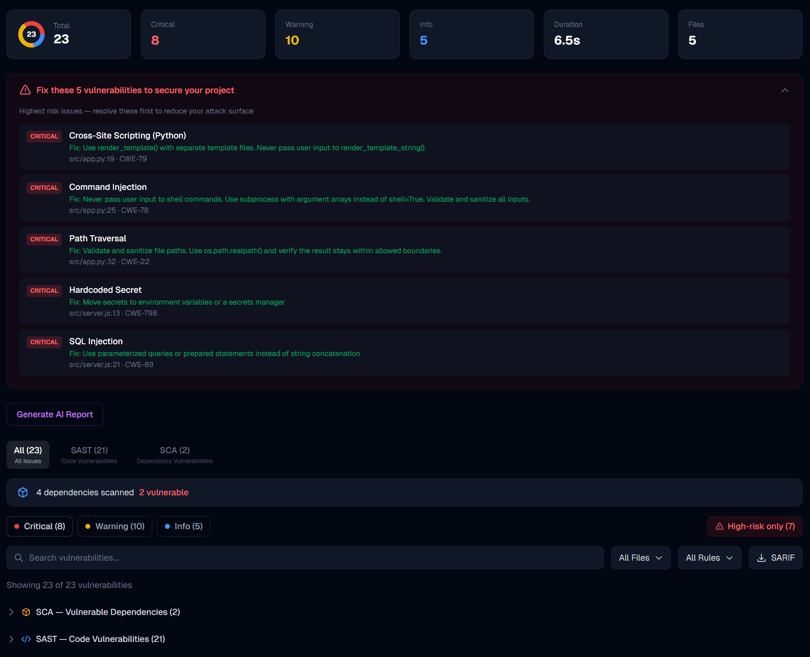Toggle the Info (5) severity filter

(x=183, y=526)
